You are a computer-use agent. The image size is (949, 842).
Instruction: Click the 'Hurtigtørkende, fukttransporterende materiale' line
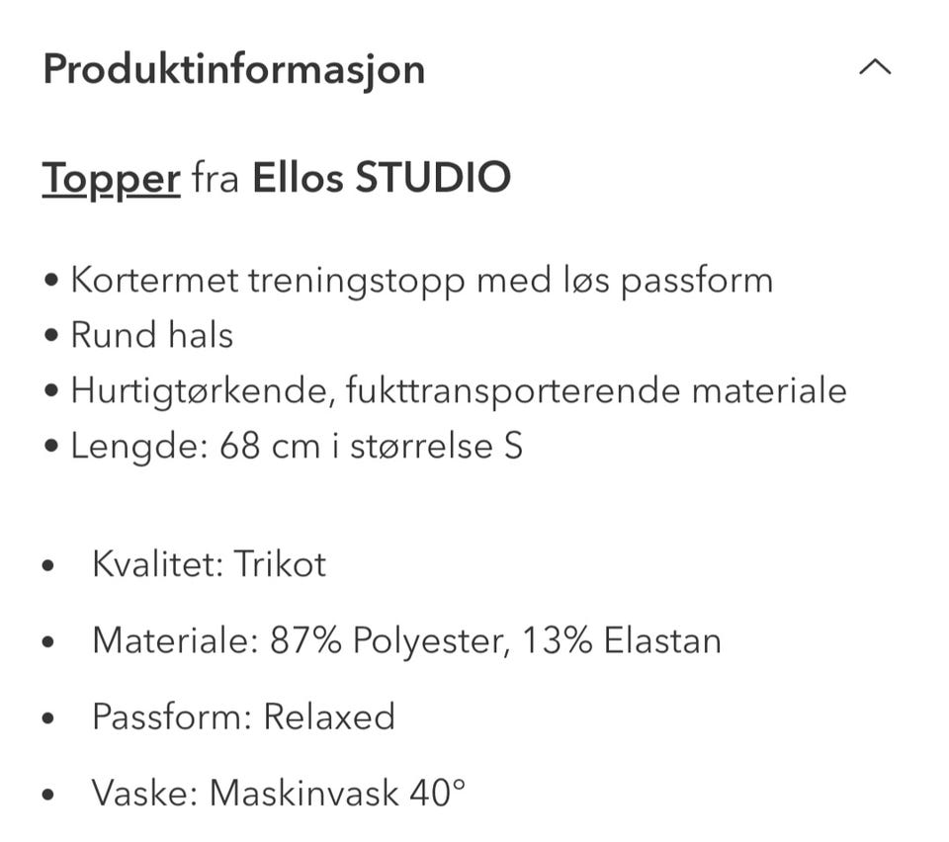pyautogui.click(x=458, y=391)
